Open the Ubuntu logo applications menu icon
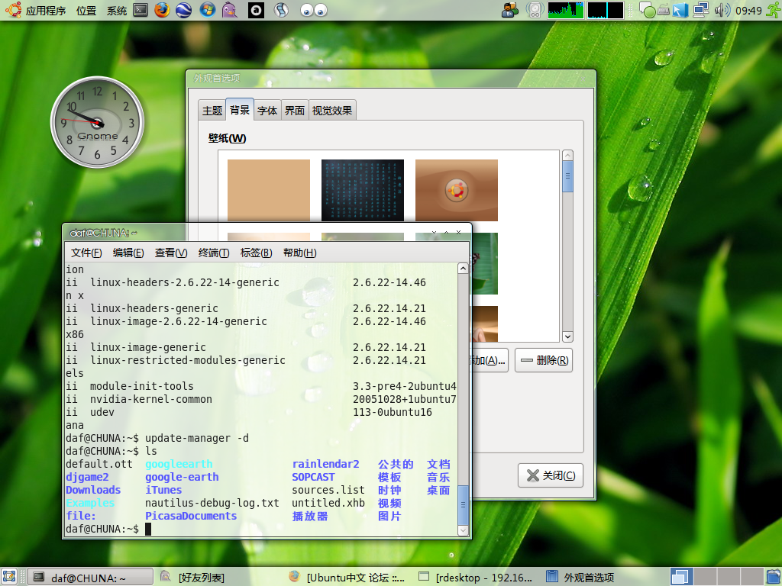Image resolution: width=782 pixels, height=586 pixels. 13,10
